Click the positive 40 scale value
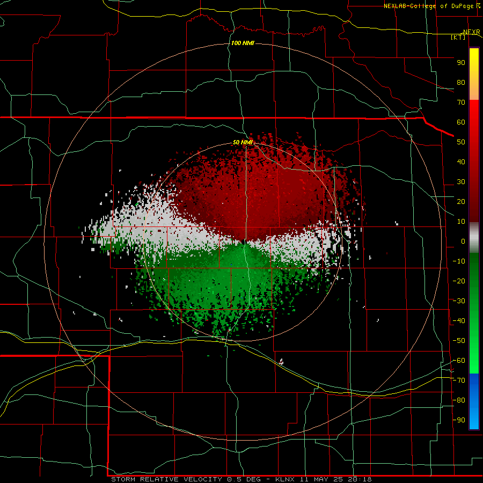 (x=461, y=162)
